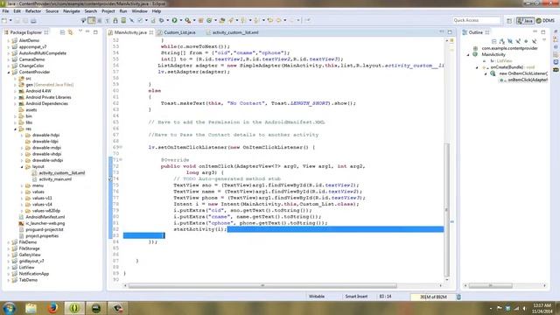
Task: Open the Windows Start menu
Action: pyautogui.click(x=9, y=307)
